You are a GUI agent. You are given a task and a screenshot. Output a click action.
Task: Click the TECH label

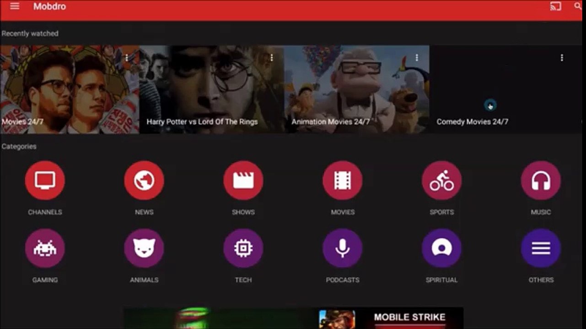point(243,280)
